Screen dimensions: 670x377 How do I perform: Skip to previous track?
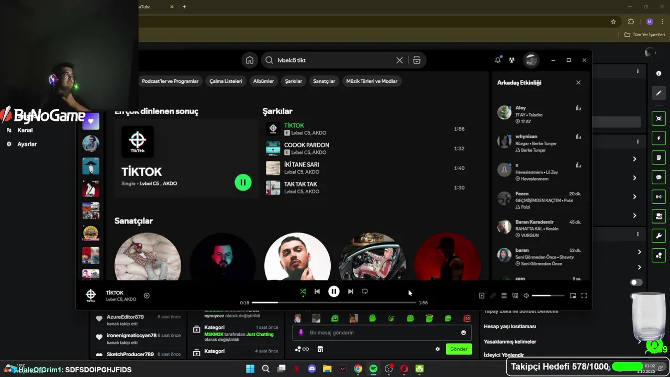point(317,292)
